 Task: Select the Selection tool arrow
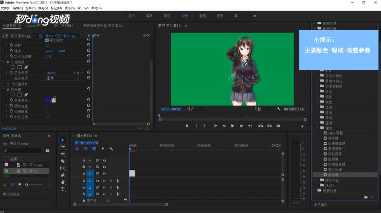(x=63, y=140)
